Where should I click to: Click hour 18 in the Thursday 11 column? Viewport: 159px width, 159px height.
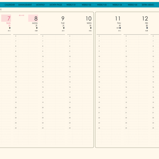99,97
